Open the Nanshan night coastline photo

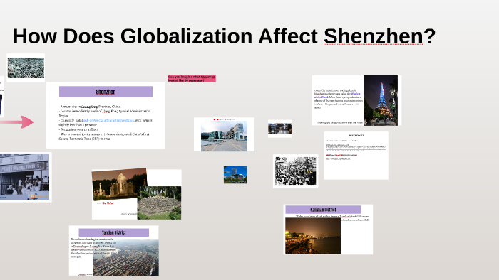point(313,236)
